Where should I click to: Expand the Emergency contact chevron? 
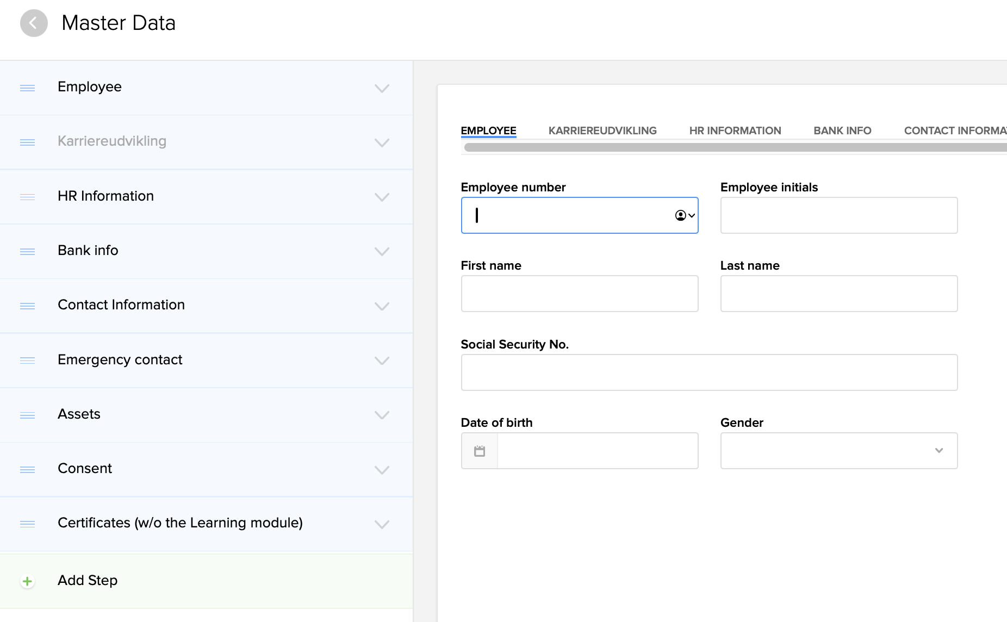pyautogui.click(x=382, y=360)
